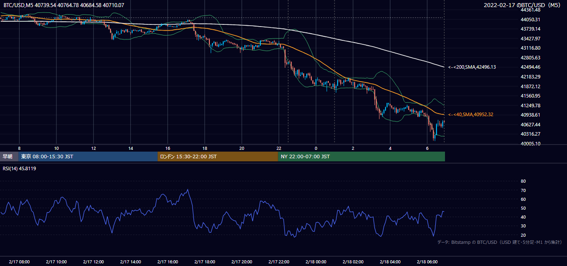567x266 pixels.
Task: Click the '2022-02-17 のBTC/USD (M5)' chart heading
Action: (523, 5)
